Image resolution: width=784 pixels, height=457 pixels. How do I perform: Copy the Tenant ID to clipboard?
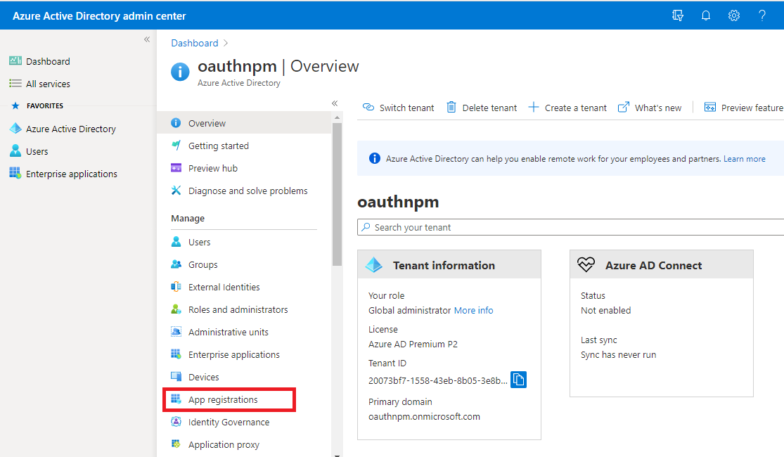coord(518,380)
